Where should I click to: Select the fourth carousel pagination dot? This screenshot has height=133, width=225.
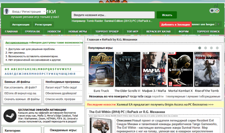[217, 48]
